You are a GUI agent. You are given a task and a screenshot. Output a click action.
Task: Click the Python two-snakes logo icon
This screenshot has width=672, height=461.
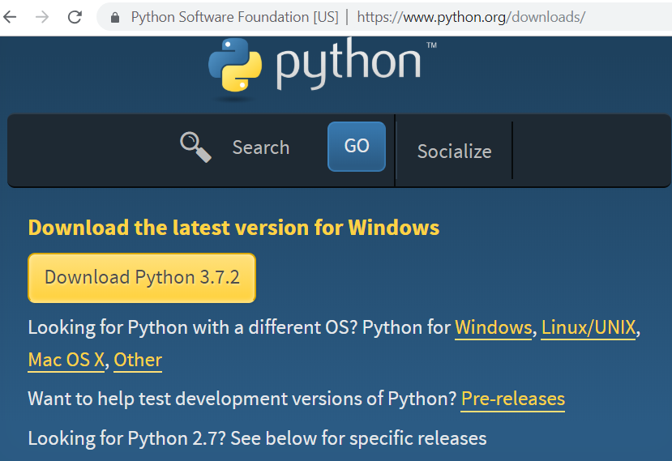click(x=235, y=68)
